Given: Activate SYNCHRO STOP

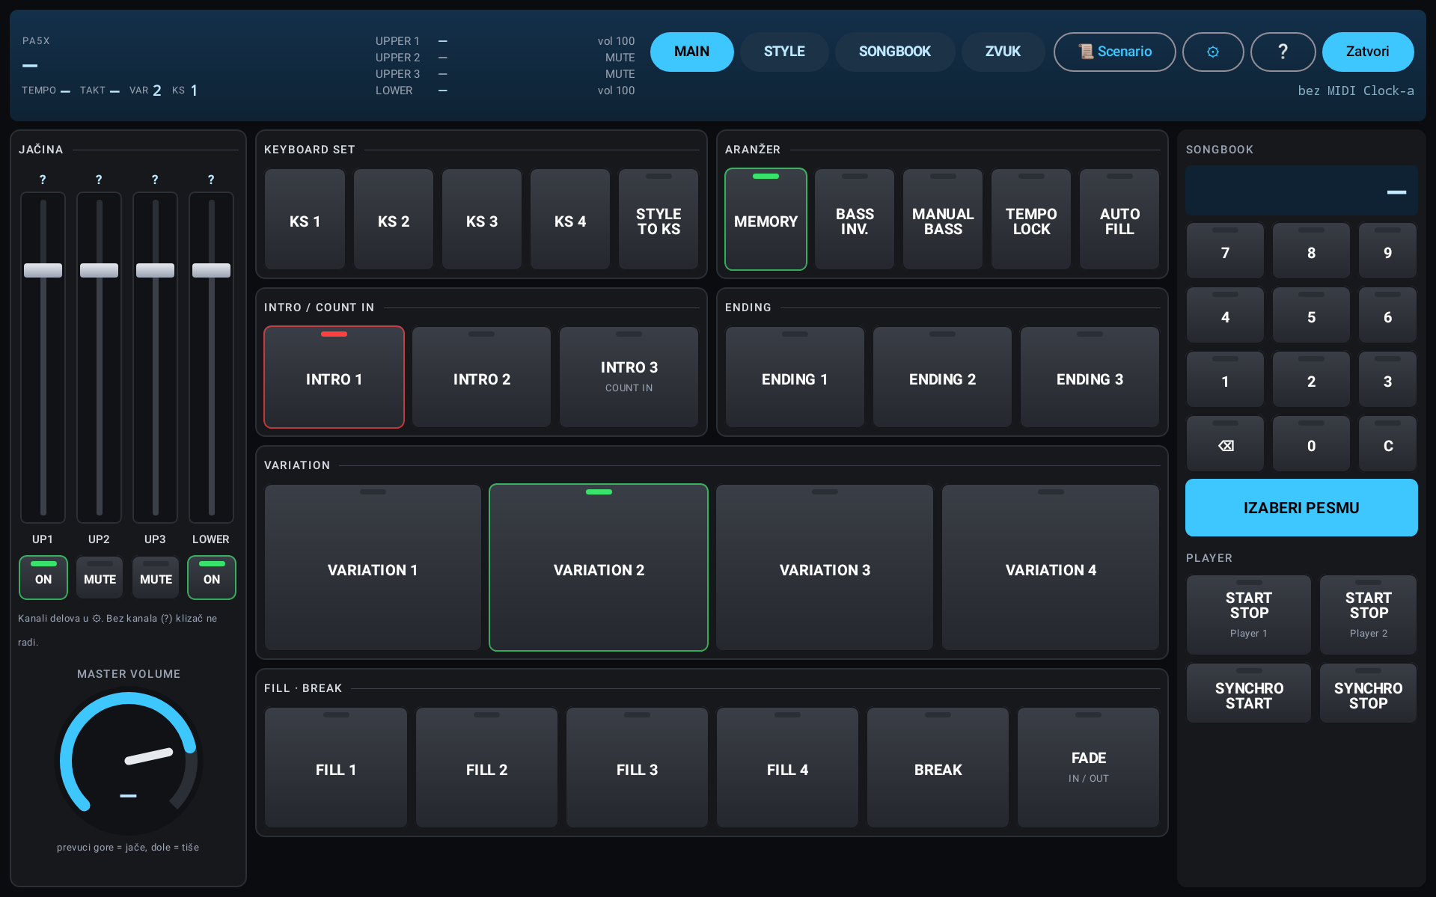Looking at the screenshot, I should [1368, 693].
